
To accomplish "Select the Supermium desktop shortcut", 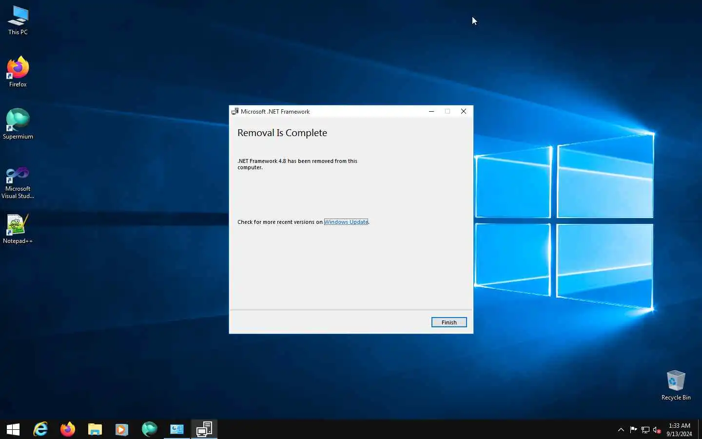I will click(18, 124).
